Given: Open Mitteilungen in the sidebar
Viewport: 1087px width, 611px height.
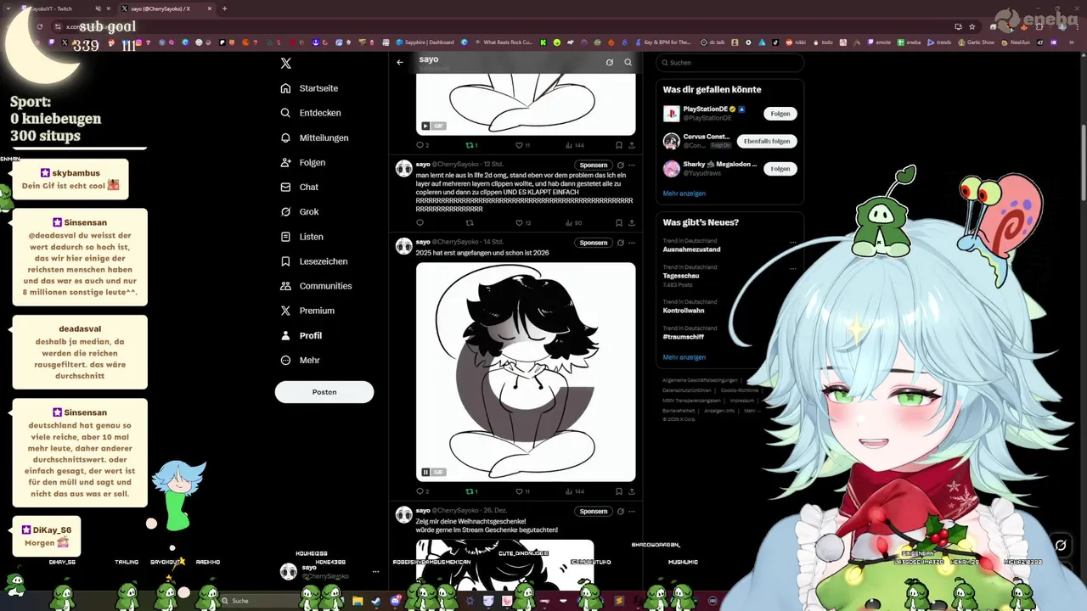Looking at the screenshot, I should 314,137.
